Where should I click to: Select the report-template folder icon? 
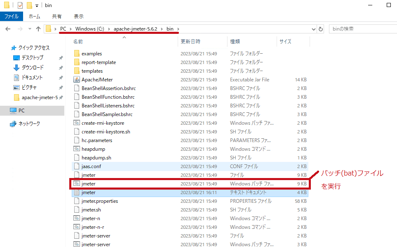(77, 62)
